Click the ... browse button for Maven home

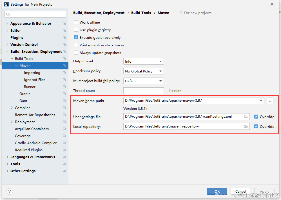[x=270, y=101]
